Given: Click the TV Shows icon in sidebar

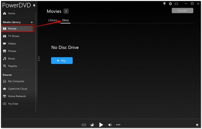Looking at the screenshot, I should click(5, 36).
